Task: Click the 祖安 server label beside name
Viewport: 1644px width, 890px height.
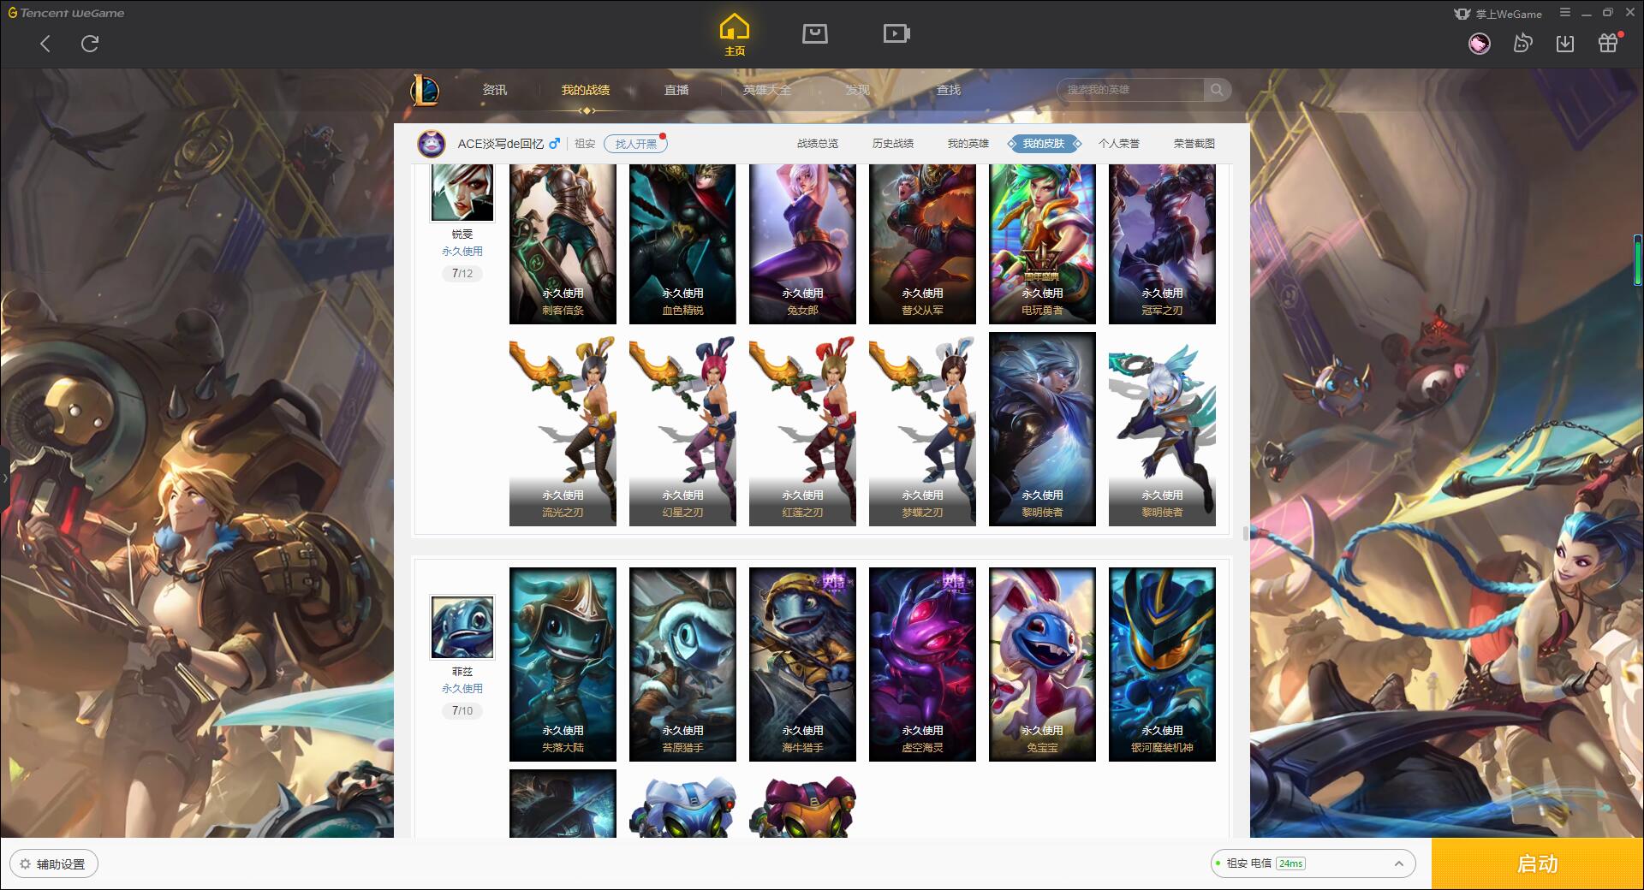Action: 585,144
